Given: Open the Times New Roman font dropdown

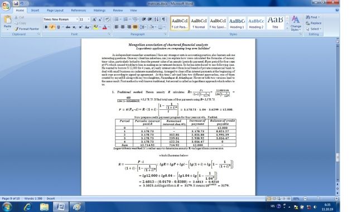Looking at the screenshot, I should pyautogui.click(x=77, y=20).
